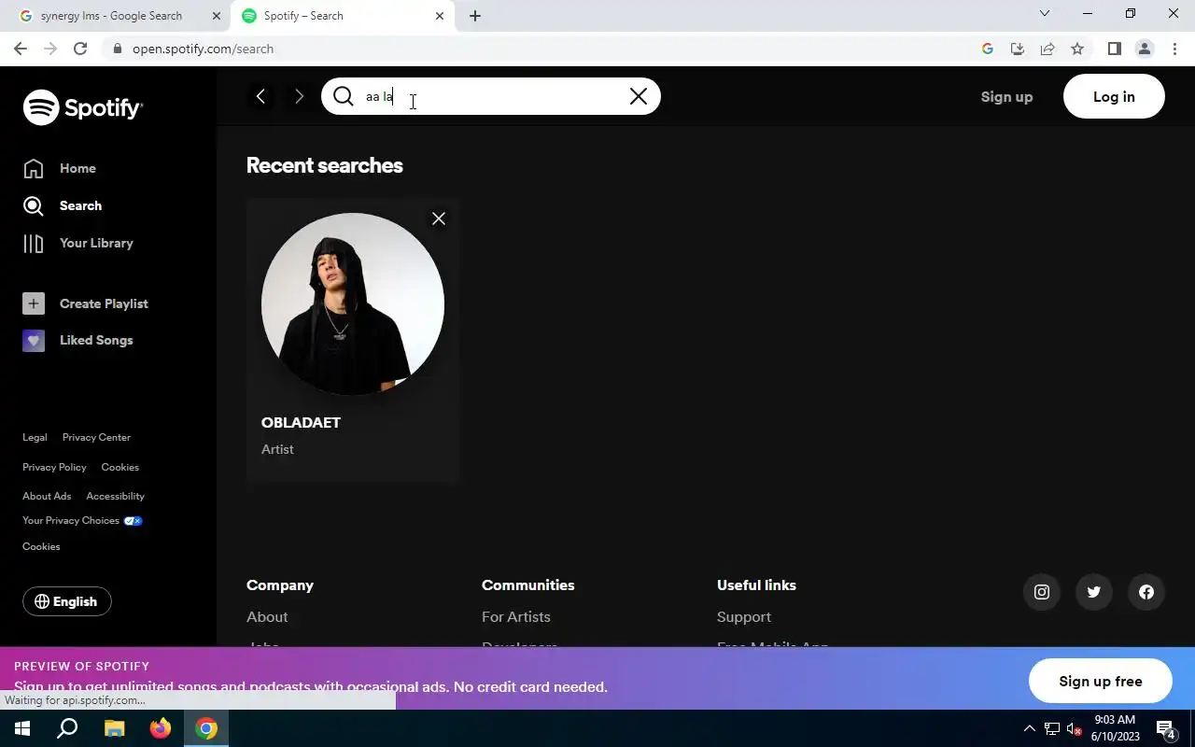Open the Legal link
This screenshot has width=1195, height=747.
[35, 437]
